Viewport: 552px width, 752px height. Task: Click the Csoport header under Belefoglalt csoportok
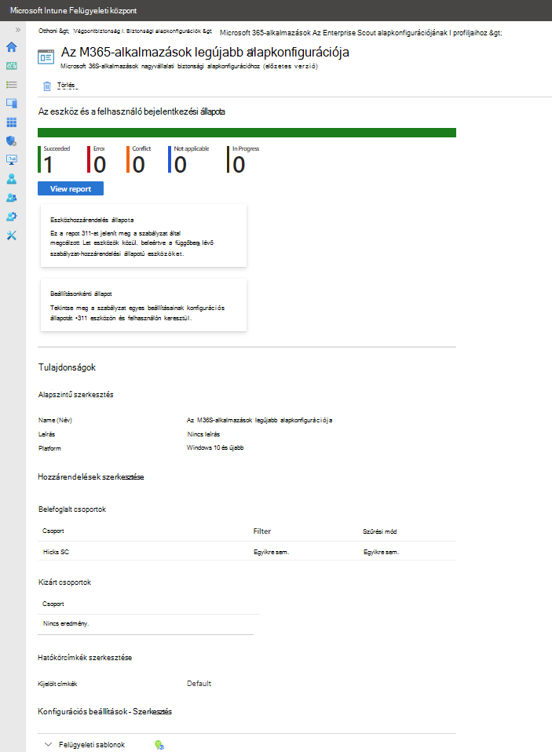tap(53, 531)
